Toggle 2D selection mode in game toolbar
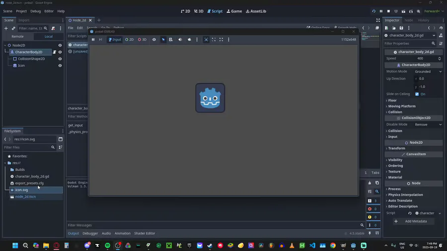Image resolution: width=447 pixels, height=251 pixels. 129,40
